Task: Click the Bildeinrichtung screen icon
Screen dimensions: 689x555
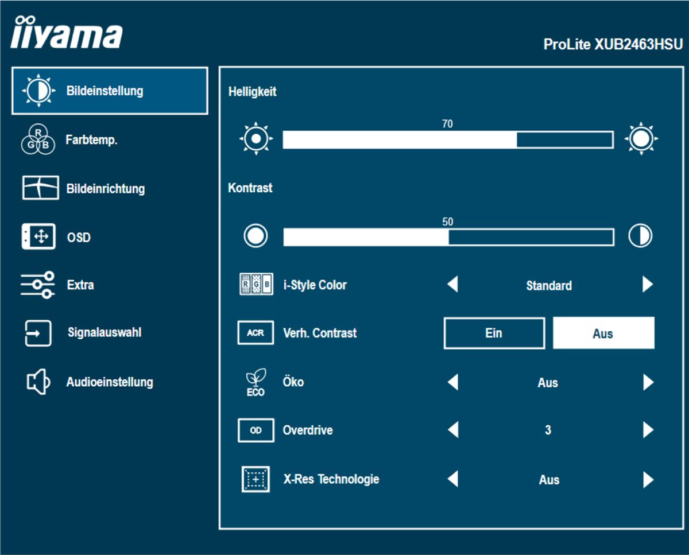Action: coord(40,188)
